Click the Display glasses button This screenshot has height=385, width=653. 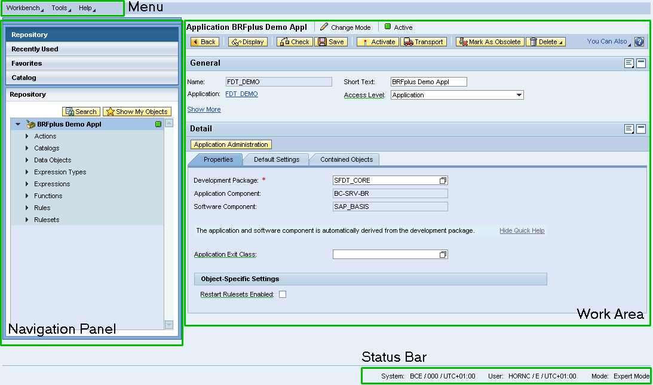[247, 42]
